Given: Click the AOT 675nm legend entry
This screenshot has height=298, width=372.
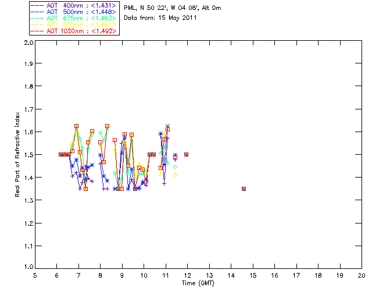Looking at the screenshot, I should [74, 18].
